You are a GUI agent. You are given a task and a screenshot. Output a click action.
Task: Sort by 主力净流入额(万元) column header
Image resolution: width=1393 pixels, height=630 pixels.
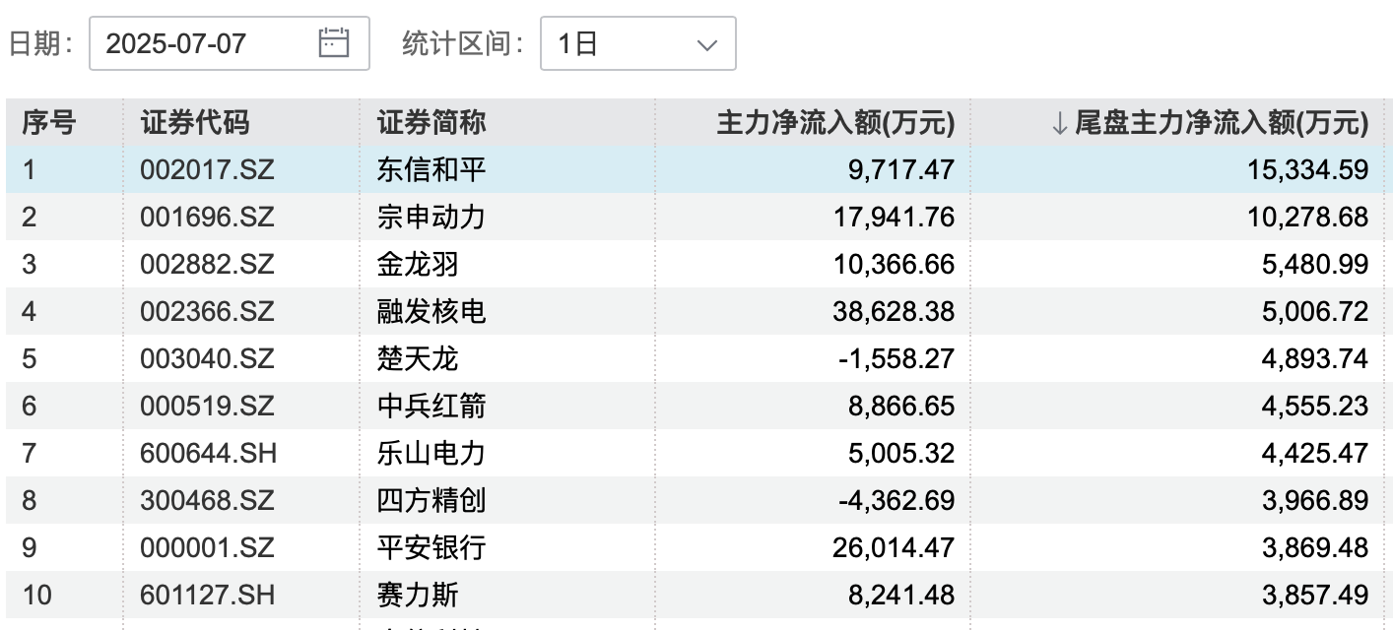coord(835,123)
